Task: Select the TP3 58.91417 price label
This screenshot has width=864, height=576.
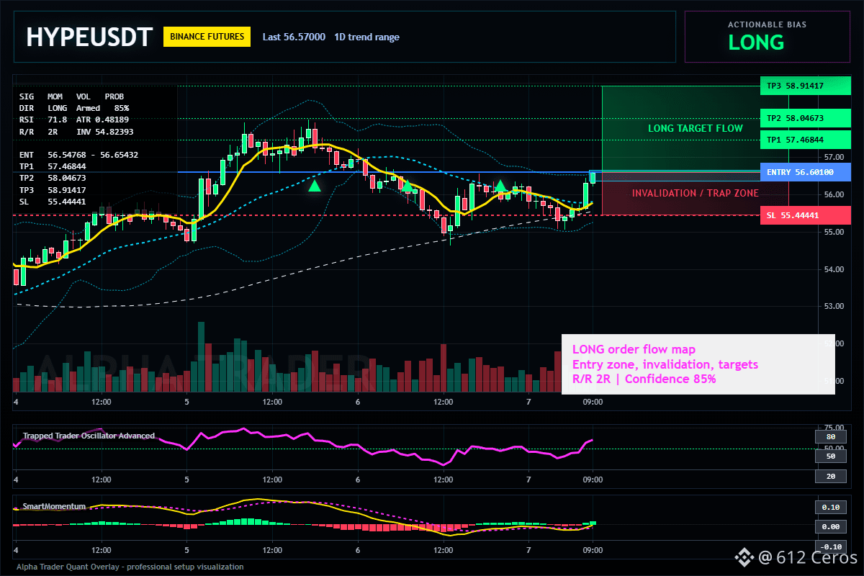Action: tap(804, 86)
